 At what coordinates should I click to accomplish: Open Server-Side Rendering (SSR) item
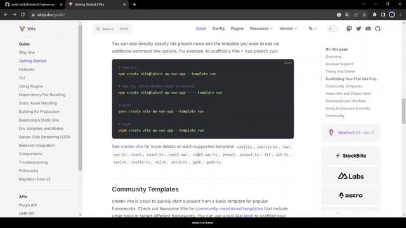point(44,137)
